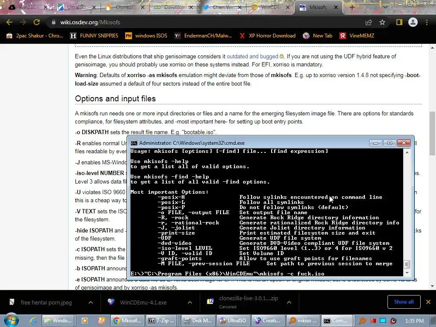This screenshot has height=327, width=436.
Task: Click the 'Options and input files' heading
Action: click(115, 99)
